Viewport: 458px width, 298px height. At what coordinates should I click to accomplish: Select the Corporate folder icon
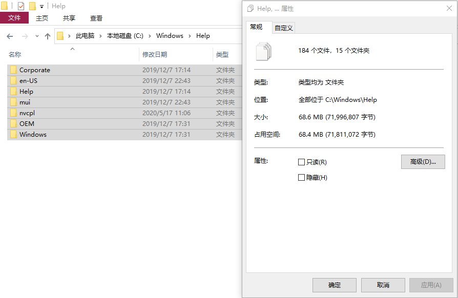(14, 70)
